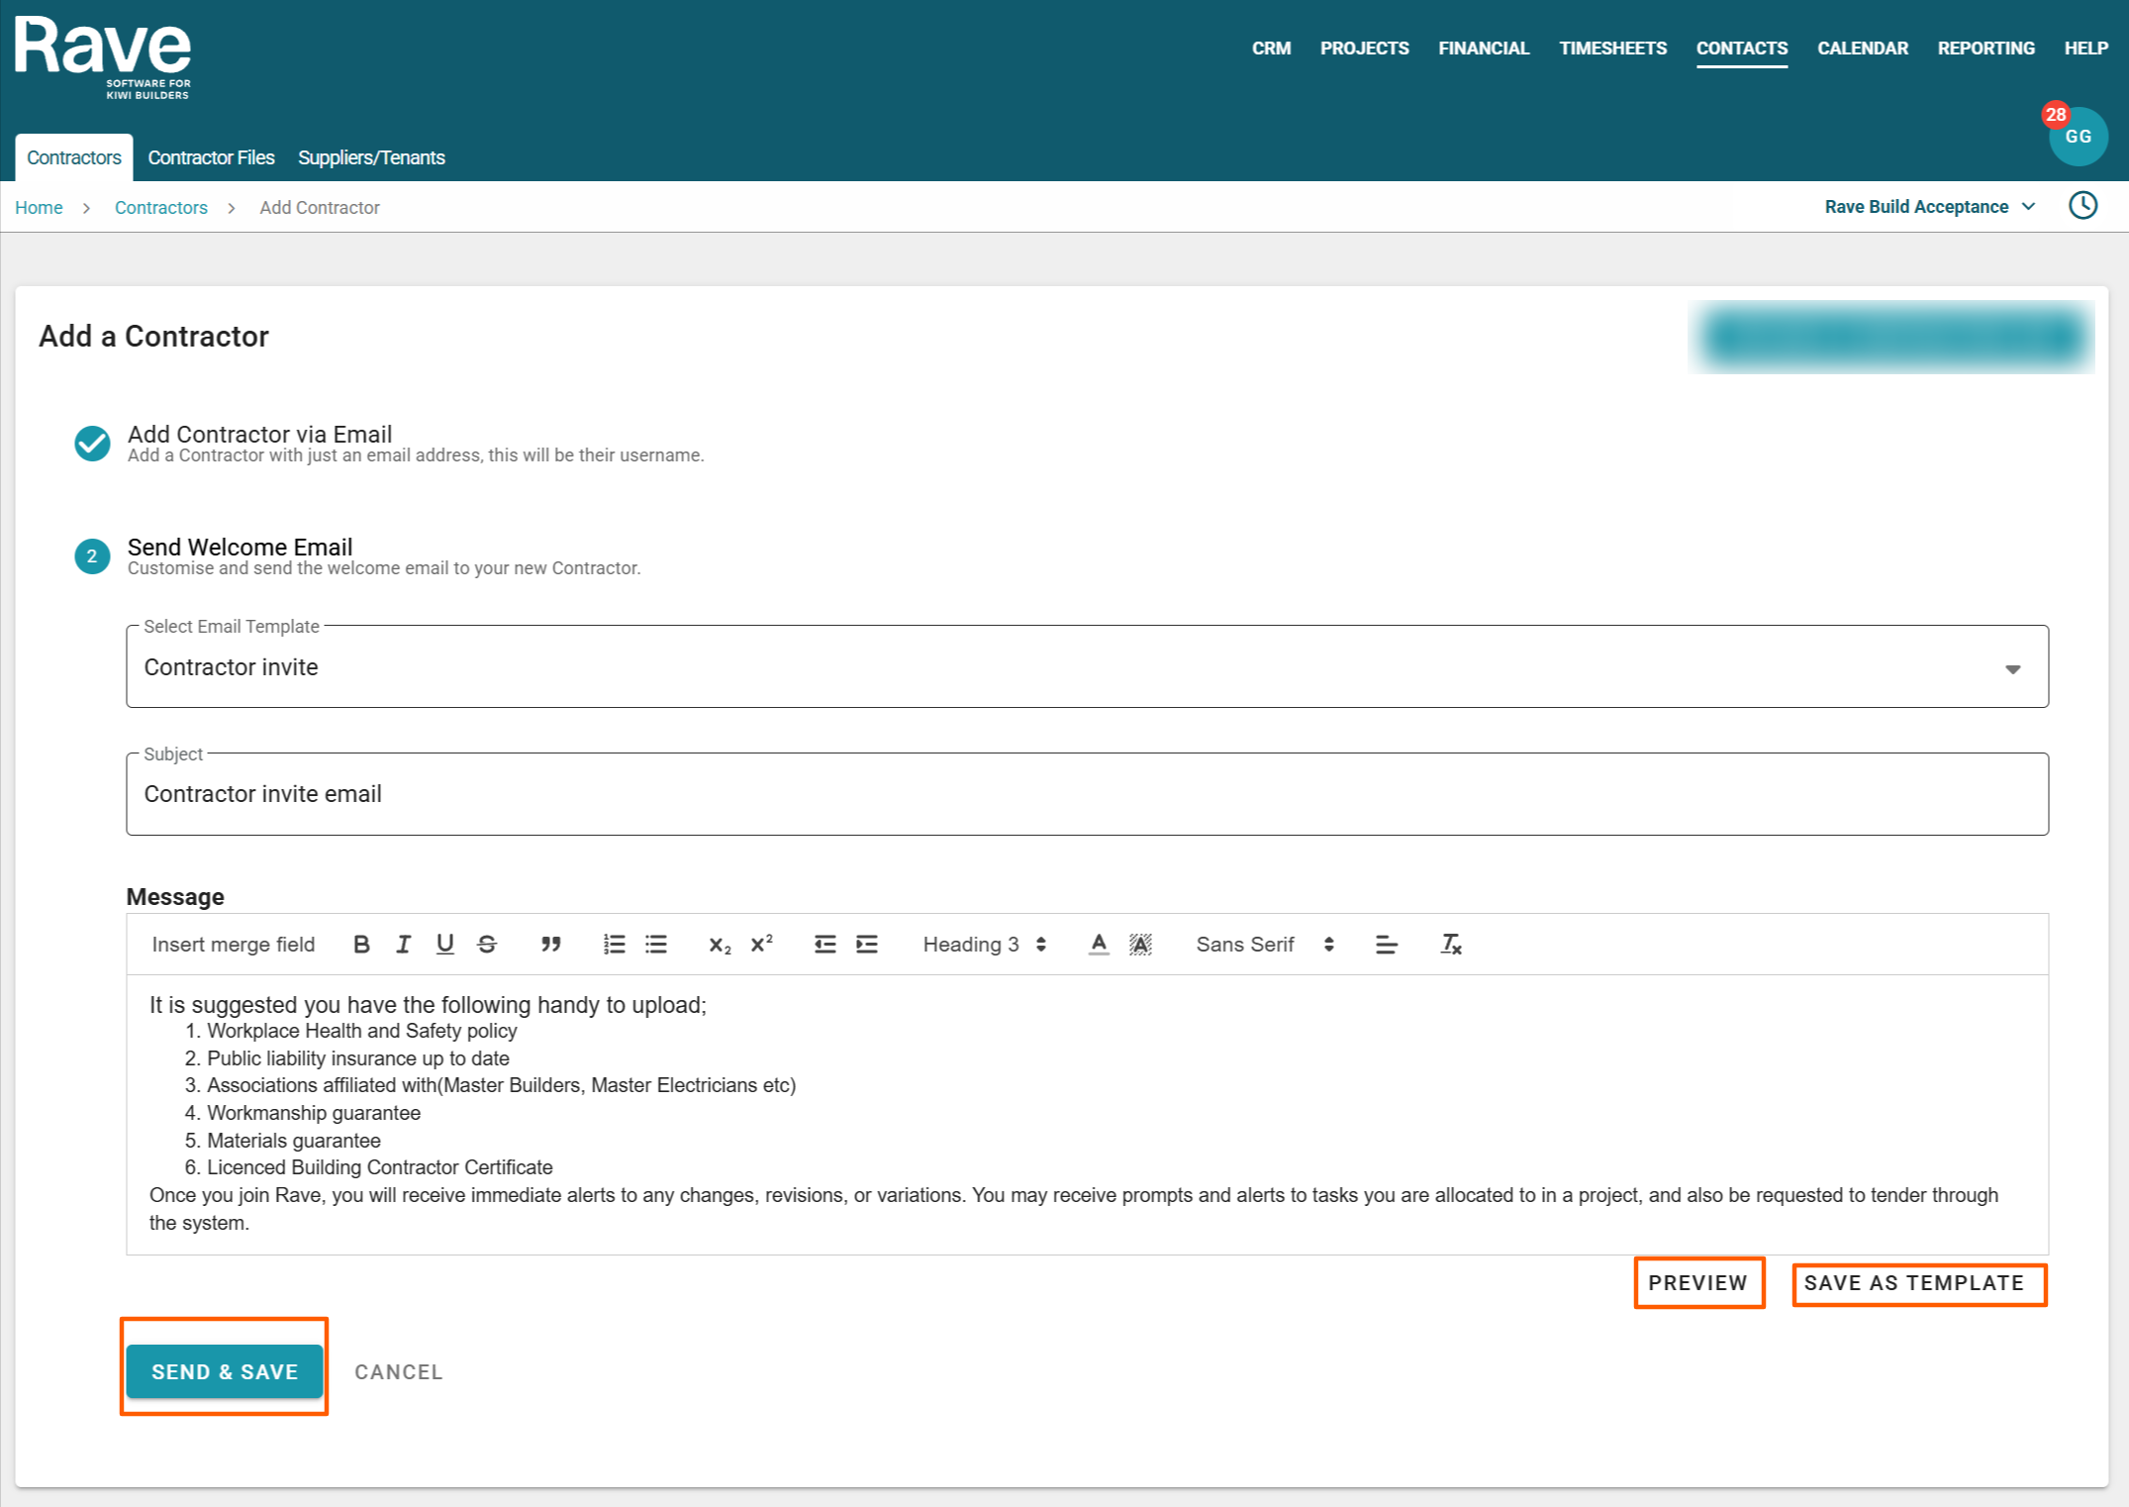The width and height of the screenshot is (2129, 1507).
Task: Toggle bold formatting in message editor
Action: pos(361,945)
